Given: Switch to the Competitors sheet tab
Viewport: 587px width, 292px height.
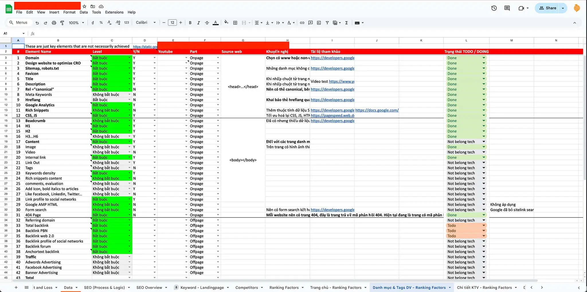Looking at the screenshot, I should (x=246, y=287).
